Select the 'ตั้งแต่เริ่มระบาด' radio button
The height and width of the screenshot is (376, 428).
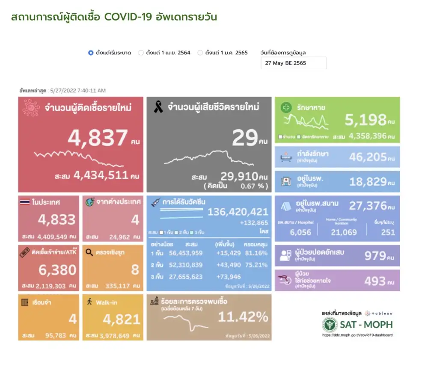(x=91, y=53)
